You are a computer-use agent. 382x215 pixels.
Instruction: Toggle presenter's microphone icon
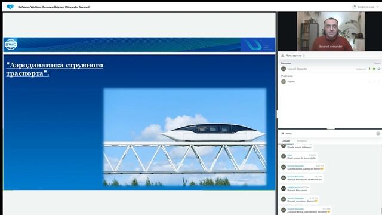click(369, 69)
